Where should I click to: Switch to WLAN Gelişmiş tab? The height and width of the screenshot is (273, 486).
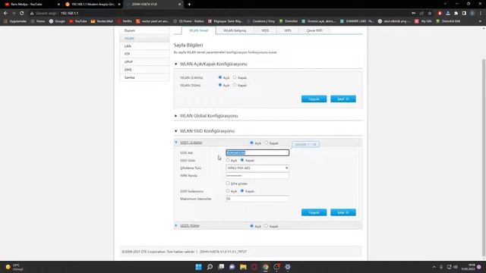coord(235,30)
